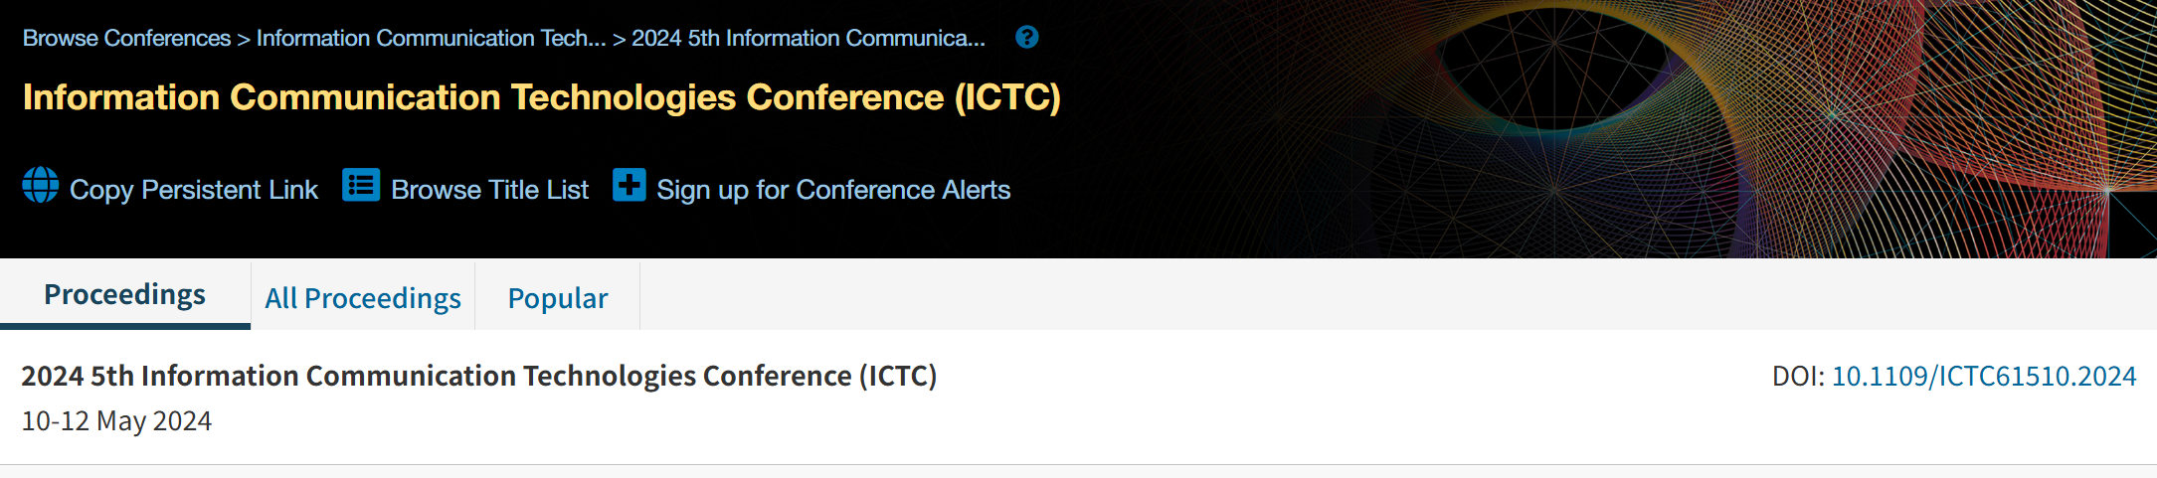Click the 2024 5th ICTC proceedings title
This screenshot has width=2157, height=478.
click(479, 376)
